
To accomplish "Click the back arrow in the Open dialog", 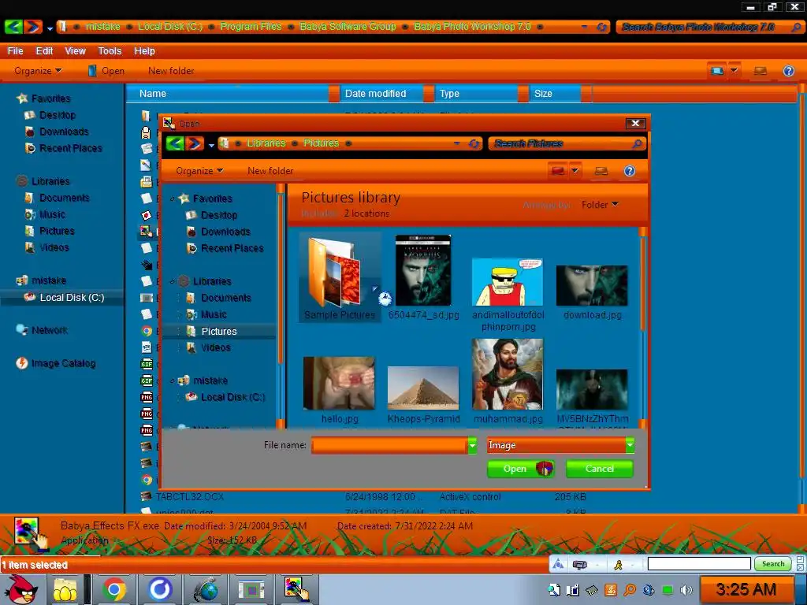I will (x=175, y=143).
